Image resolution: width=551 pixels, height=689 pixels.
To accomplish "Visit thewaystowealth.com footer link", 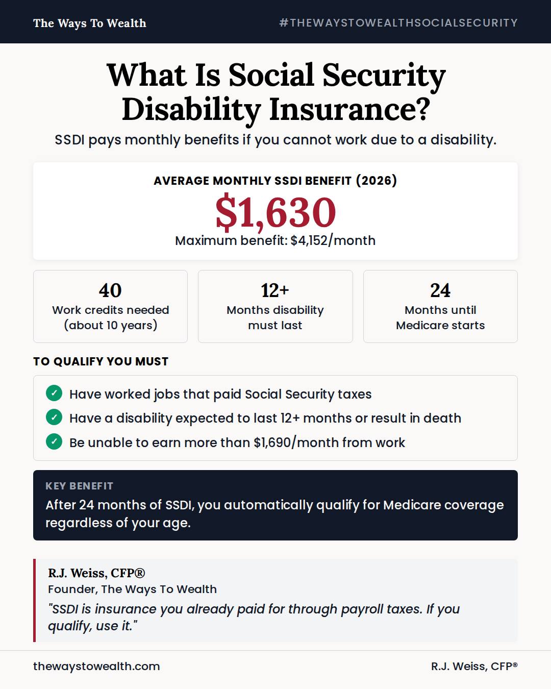I will tap(96, 666).
